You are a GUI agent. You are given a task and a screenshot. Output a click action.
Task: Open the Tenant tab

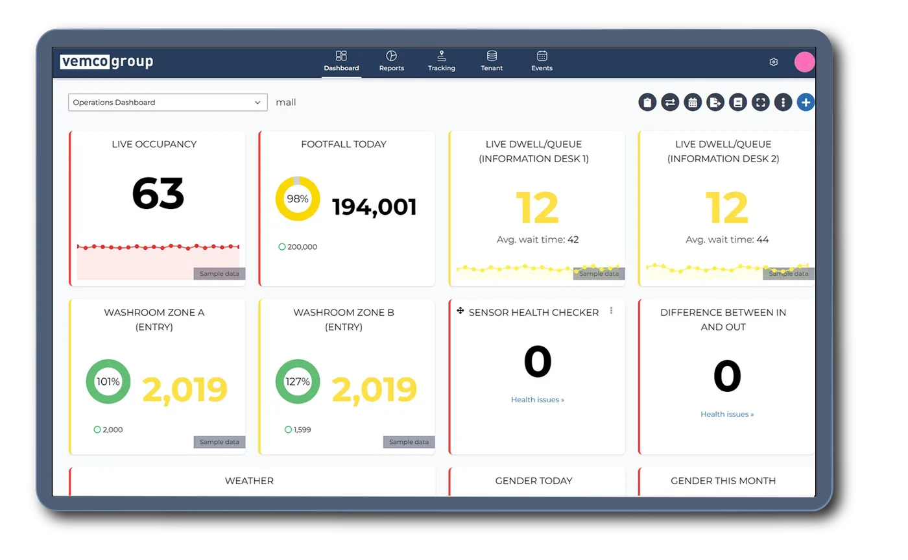pyautogui.click(x=492, y=61)
